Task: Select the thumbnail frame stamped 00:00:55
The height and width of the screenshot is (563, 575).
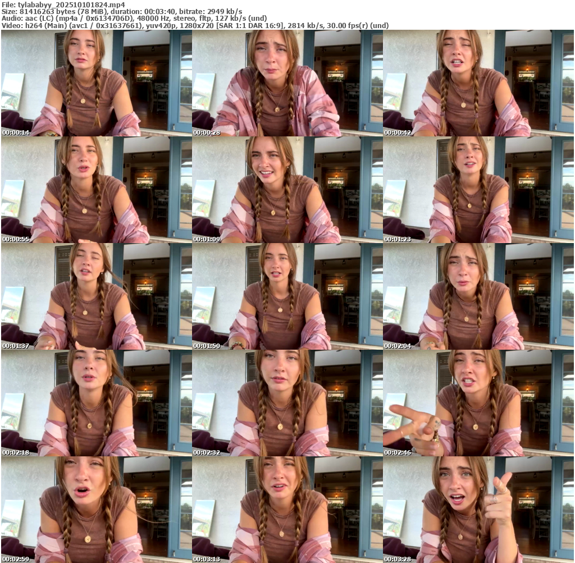Action: tap(97, 190)
